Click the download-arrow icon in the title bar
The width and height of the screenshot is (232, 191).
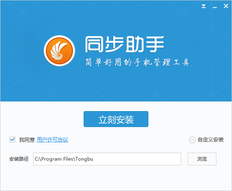[204, 6]
